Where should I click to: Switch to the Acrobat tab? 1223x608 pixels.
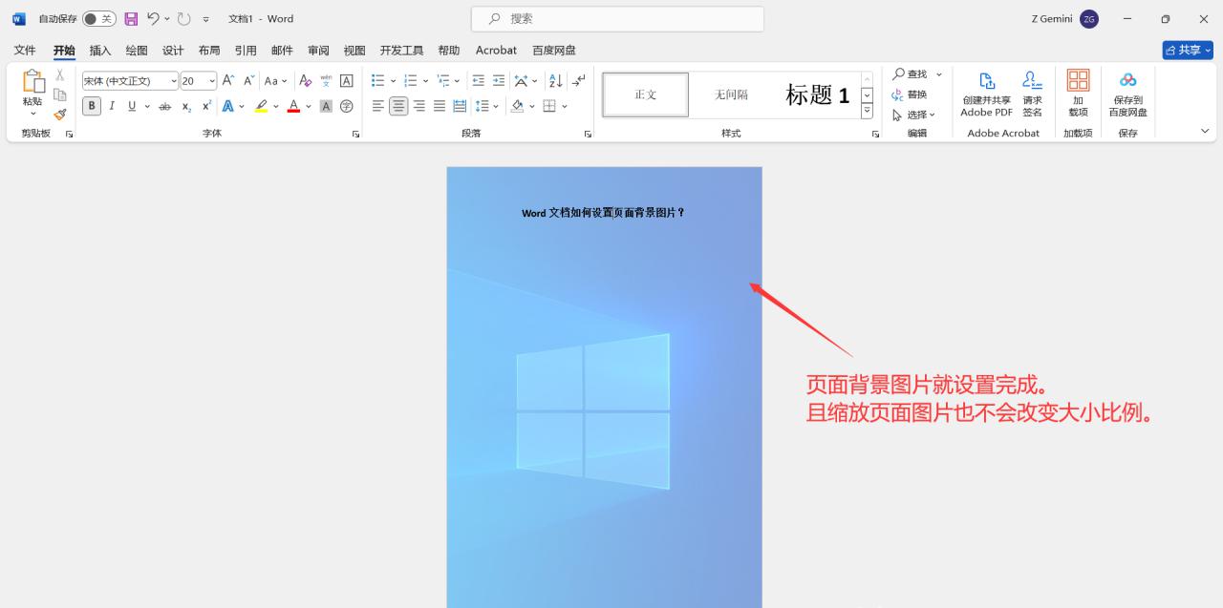point(496,51)
